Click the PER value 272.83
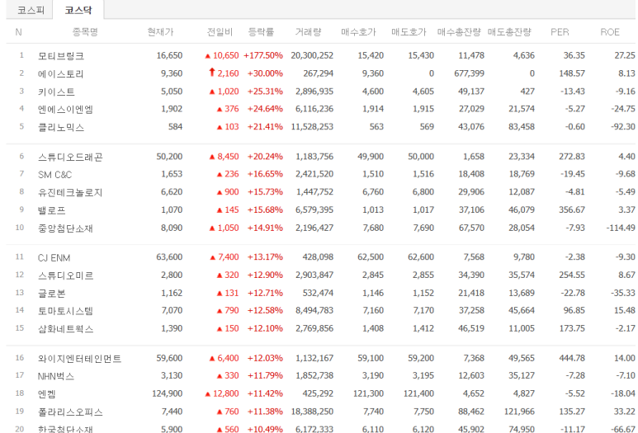The width and height of the screenshot is (638, 433). (x=572, y=157)
